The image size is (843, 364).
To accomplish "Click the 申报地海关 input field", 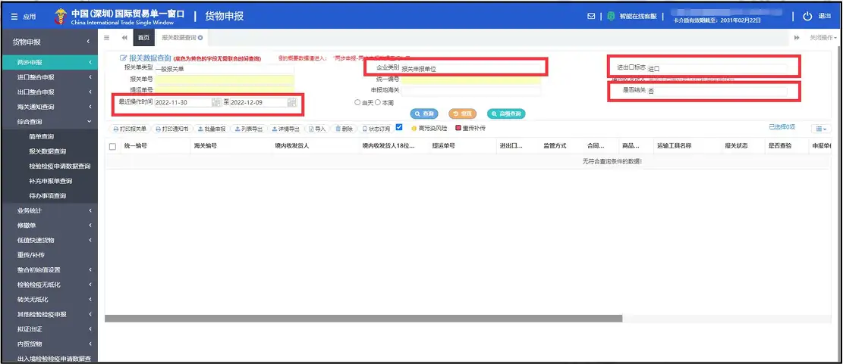I will [471, 91].
